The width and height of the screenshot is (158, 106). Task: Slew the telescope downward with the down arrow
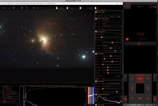point(140,98)
